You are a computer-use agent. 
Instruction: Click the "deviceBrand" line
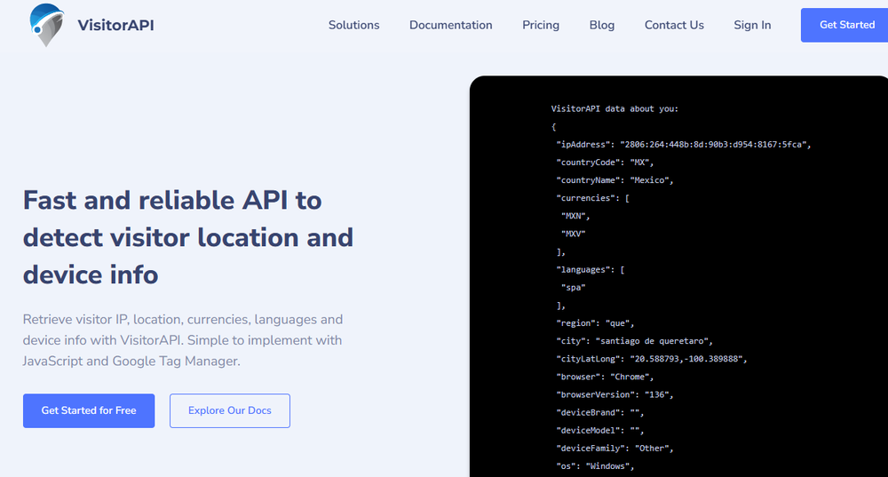pos(599,412)
